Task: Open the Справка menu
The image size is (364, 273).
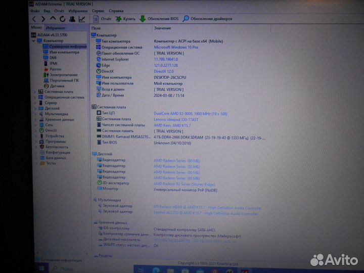Action: point(116,11)
